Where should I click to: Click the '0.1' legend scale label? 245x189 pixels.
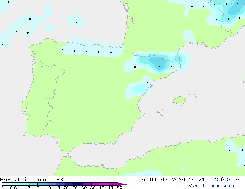4,187
